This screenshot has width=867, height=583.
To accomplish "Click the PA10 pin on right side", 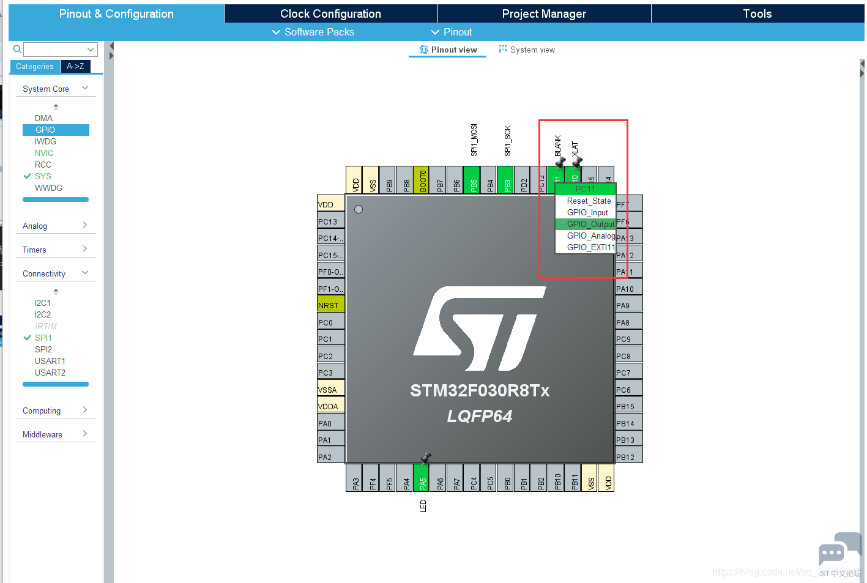I will (629, 288).
